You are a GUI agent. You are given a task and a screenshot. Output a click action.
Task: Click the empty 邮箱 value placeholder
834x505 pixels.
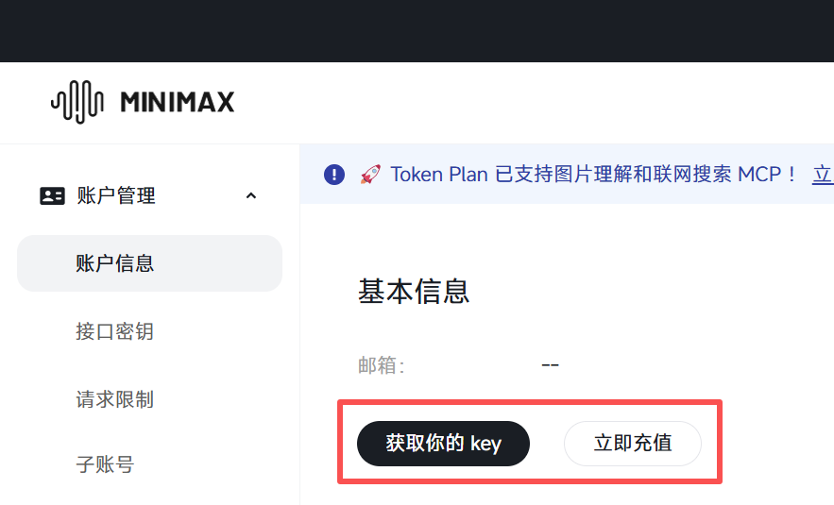(x=550, y=365)
